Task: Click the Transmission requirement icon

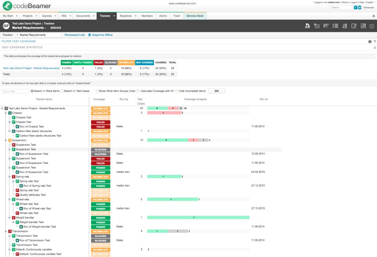Action: click(10, 231)
